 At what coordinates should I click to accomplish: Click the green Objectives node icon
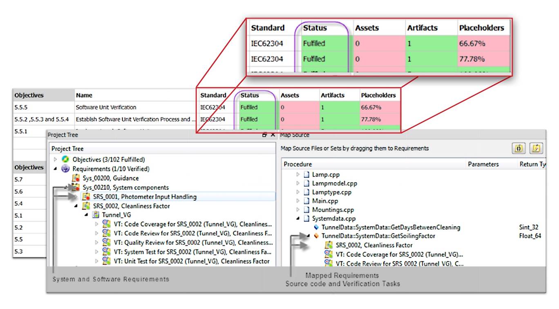pos(65,159)
